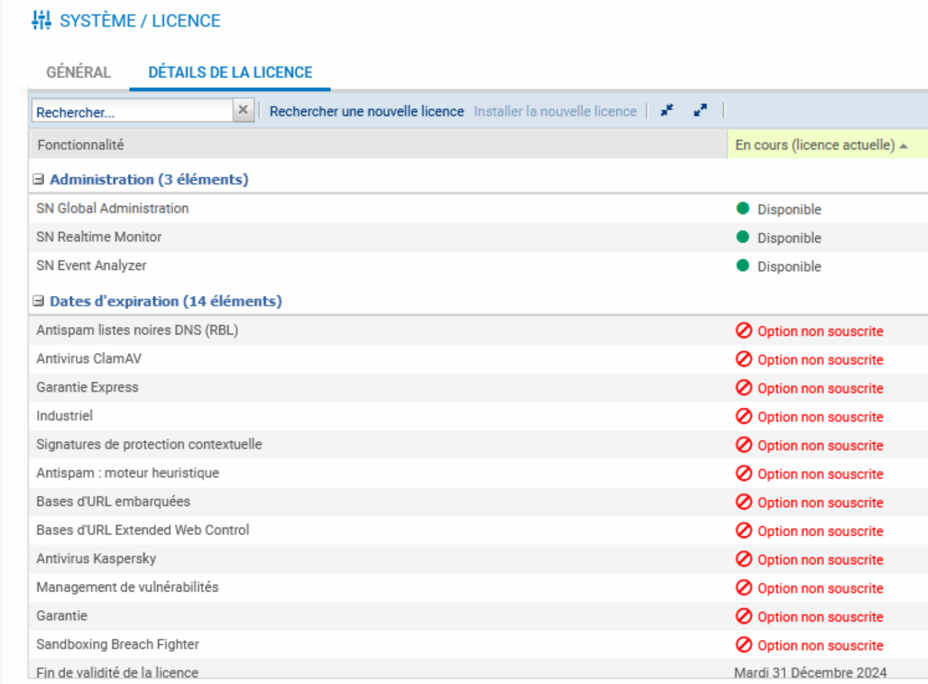Screen dimensions: 928x684
Task: Select the DÉTAILS DE LA LICENCE tab
Action: pos(230,72)
